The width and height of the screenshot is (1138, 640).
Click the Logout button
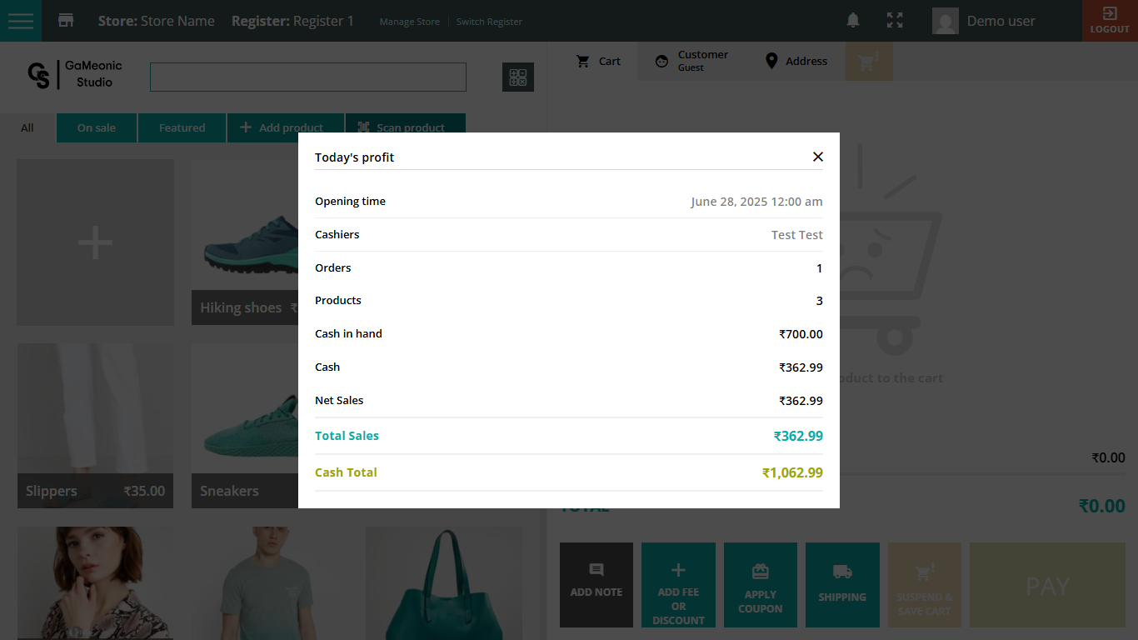tap(1110, 21)
